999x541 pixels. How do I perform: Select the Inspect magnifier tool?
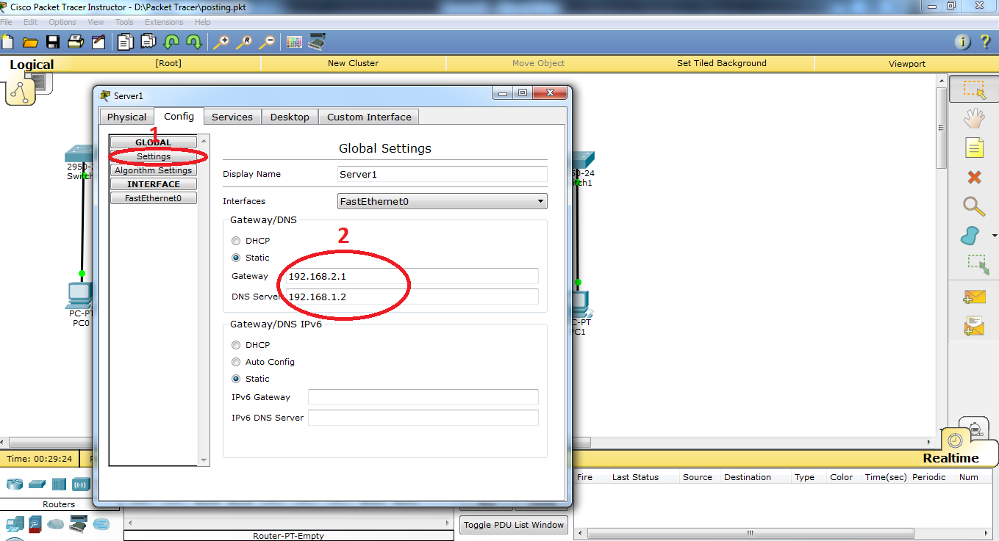974,206
